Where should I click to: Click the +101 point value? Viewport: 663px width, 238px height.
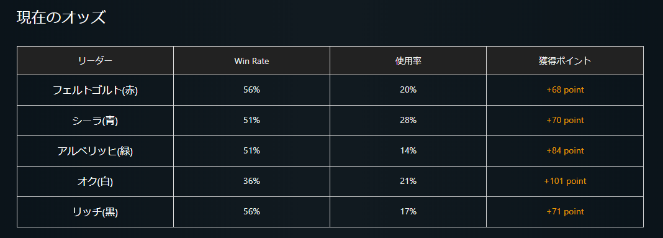point(565,181)
